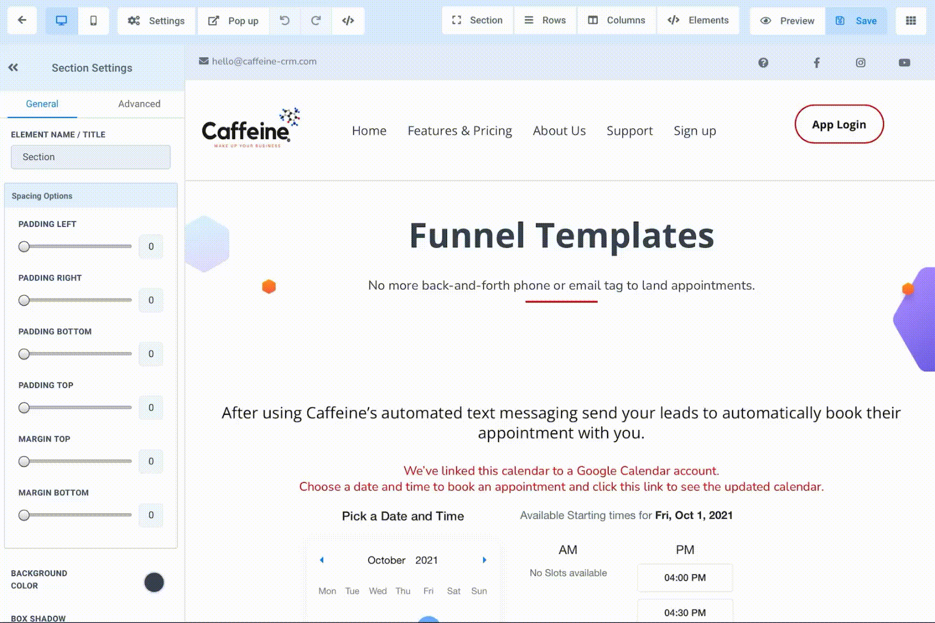Click the Margin Top value box
The width and height of the screenshot is (935, 623).
tap(151, 461)
